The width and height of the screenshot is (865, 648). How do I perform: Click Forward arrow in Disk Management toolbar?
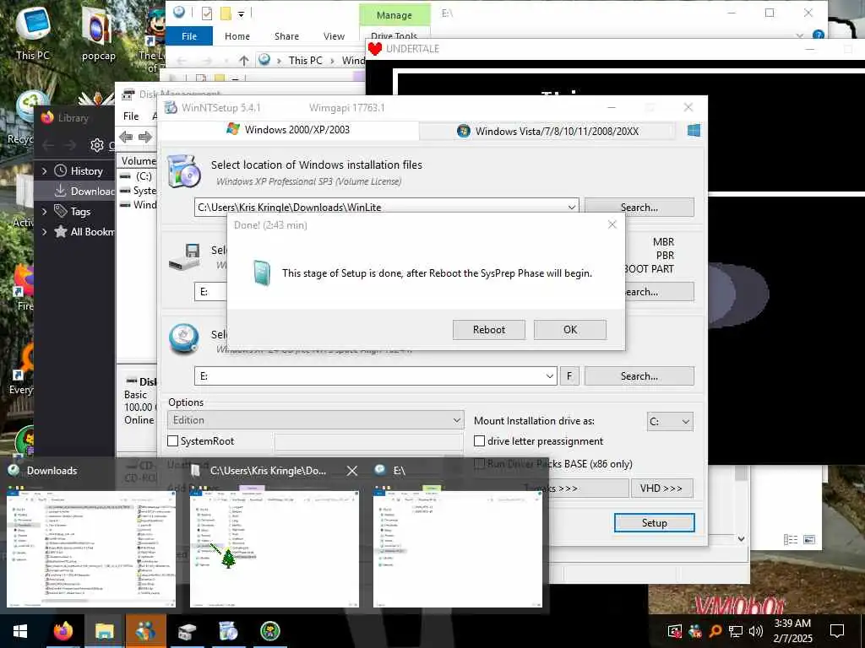pos(145,138)
